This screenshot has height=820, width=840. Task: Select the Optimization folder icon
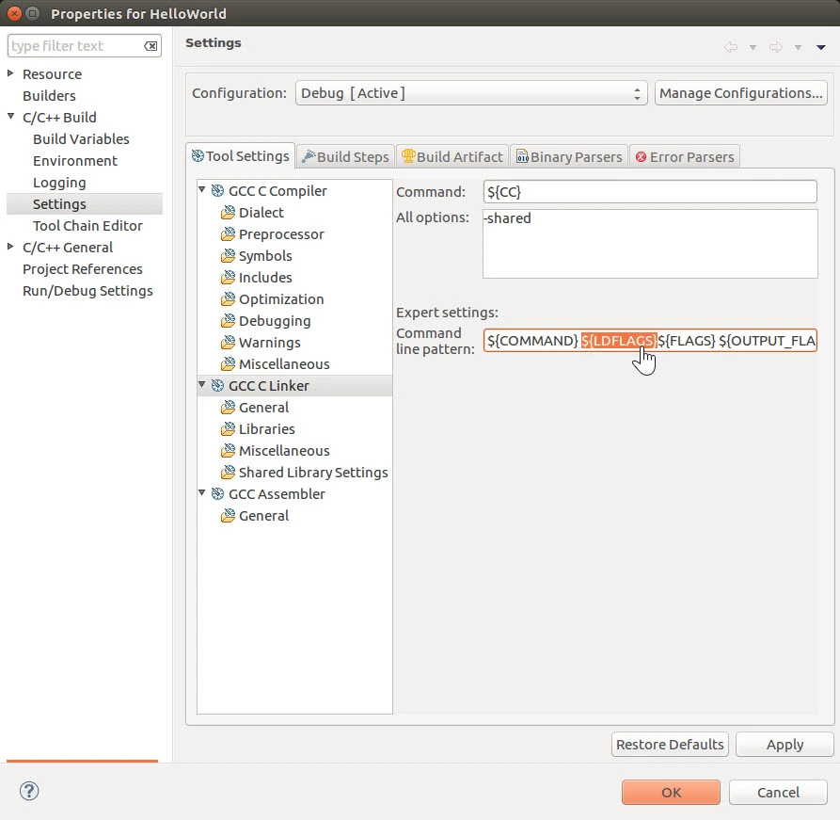click(x=228, y=299)
